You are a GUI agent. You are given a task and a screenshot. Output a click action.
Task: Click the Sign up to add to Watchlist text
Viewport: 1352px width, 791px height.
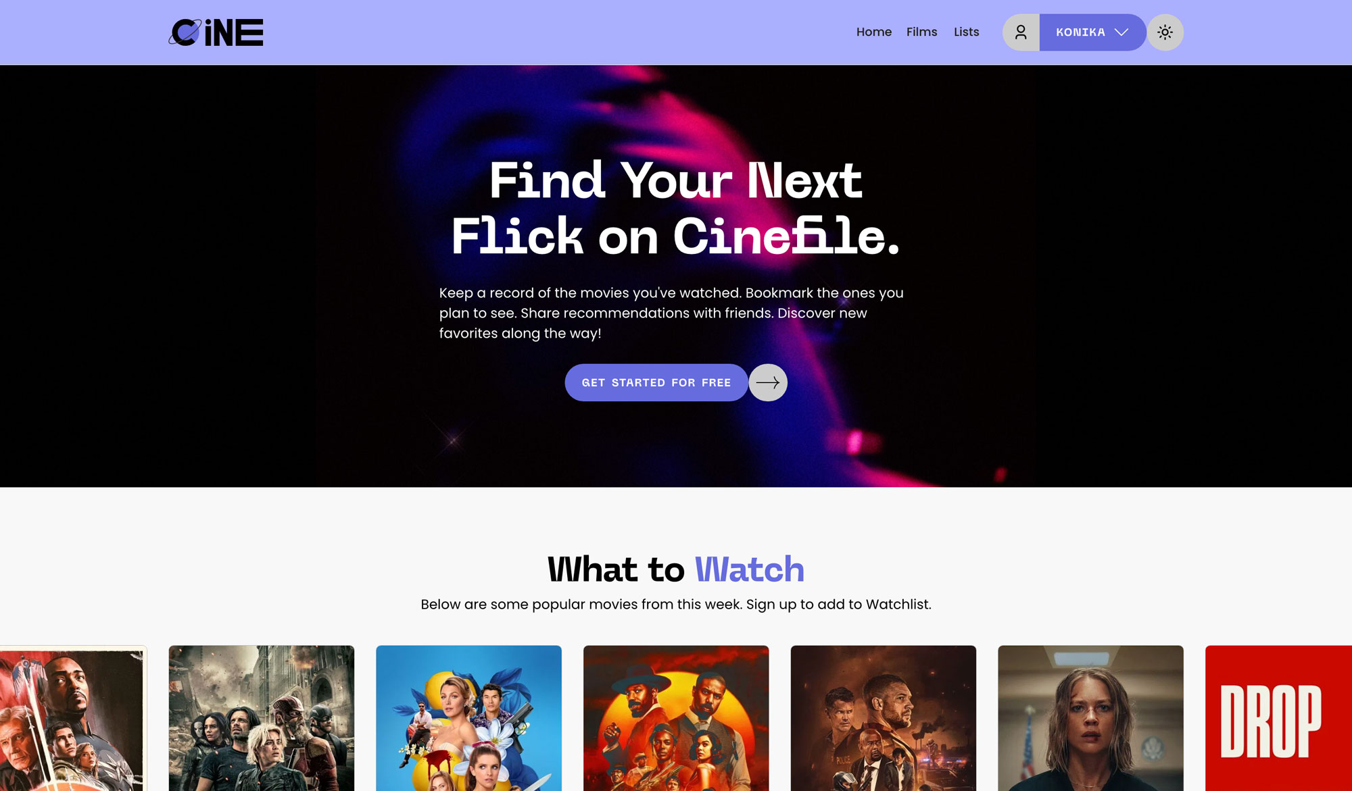[x=838, y=604]
